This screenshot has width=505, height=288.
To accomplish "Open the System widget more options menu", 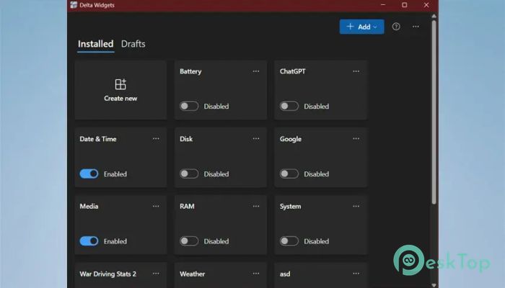I will pos(356,207).
